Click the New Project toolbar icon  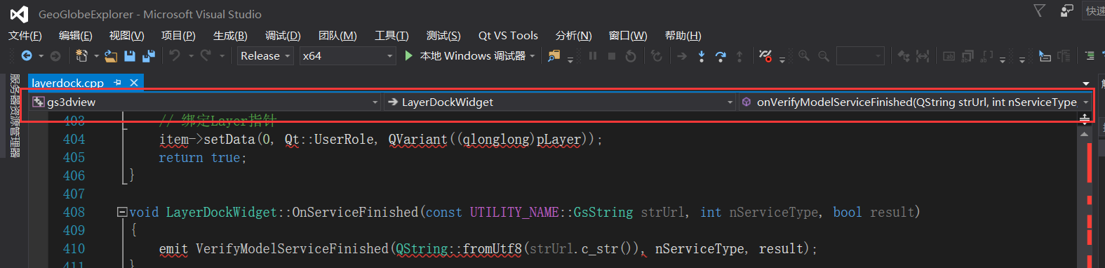(x=81, y=56)
